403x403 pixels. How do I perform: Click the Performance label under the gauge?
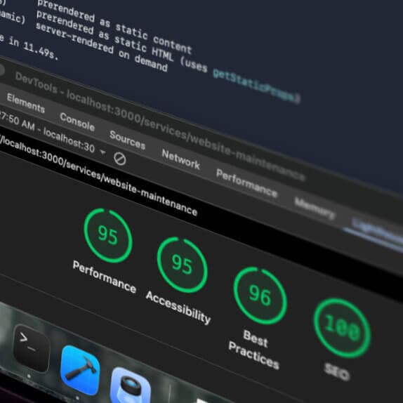coord(104,277)
